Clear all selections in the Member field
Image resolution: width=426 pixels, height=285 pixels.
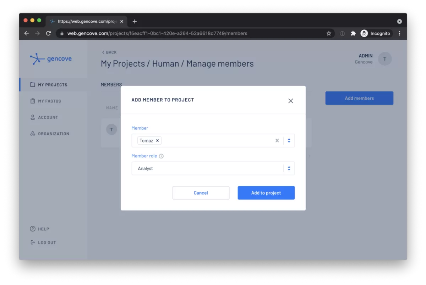pos(277,141)
